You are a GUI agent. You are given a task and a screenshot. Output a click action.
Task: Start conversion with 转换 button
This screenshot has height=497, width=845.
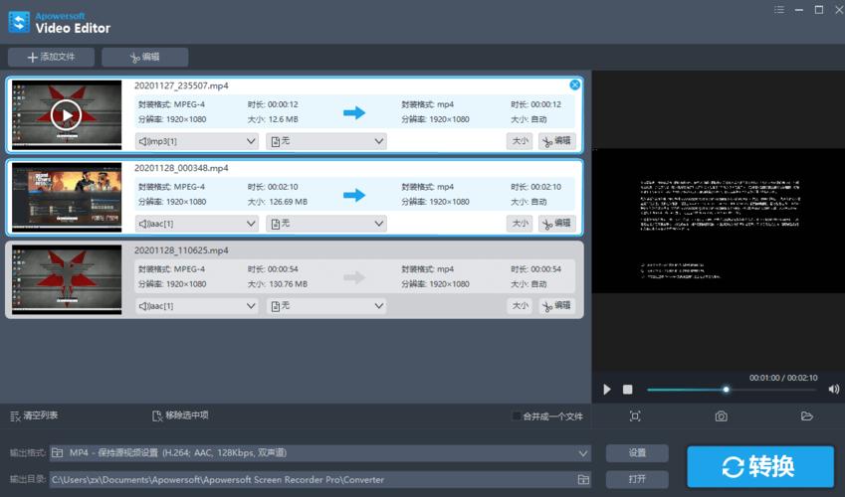point(759,466)
